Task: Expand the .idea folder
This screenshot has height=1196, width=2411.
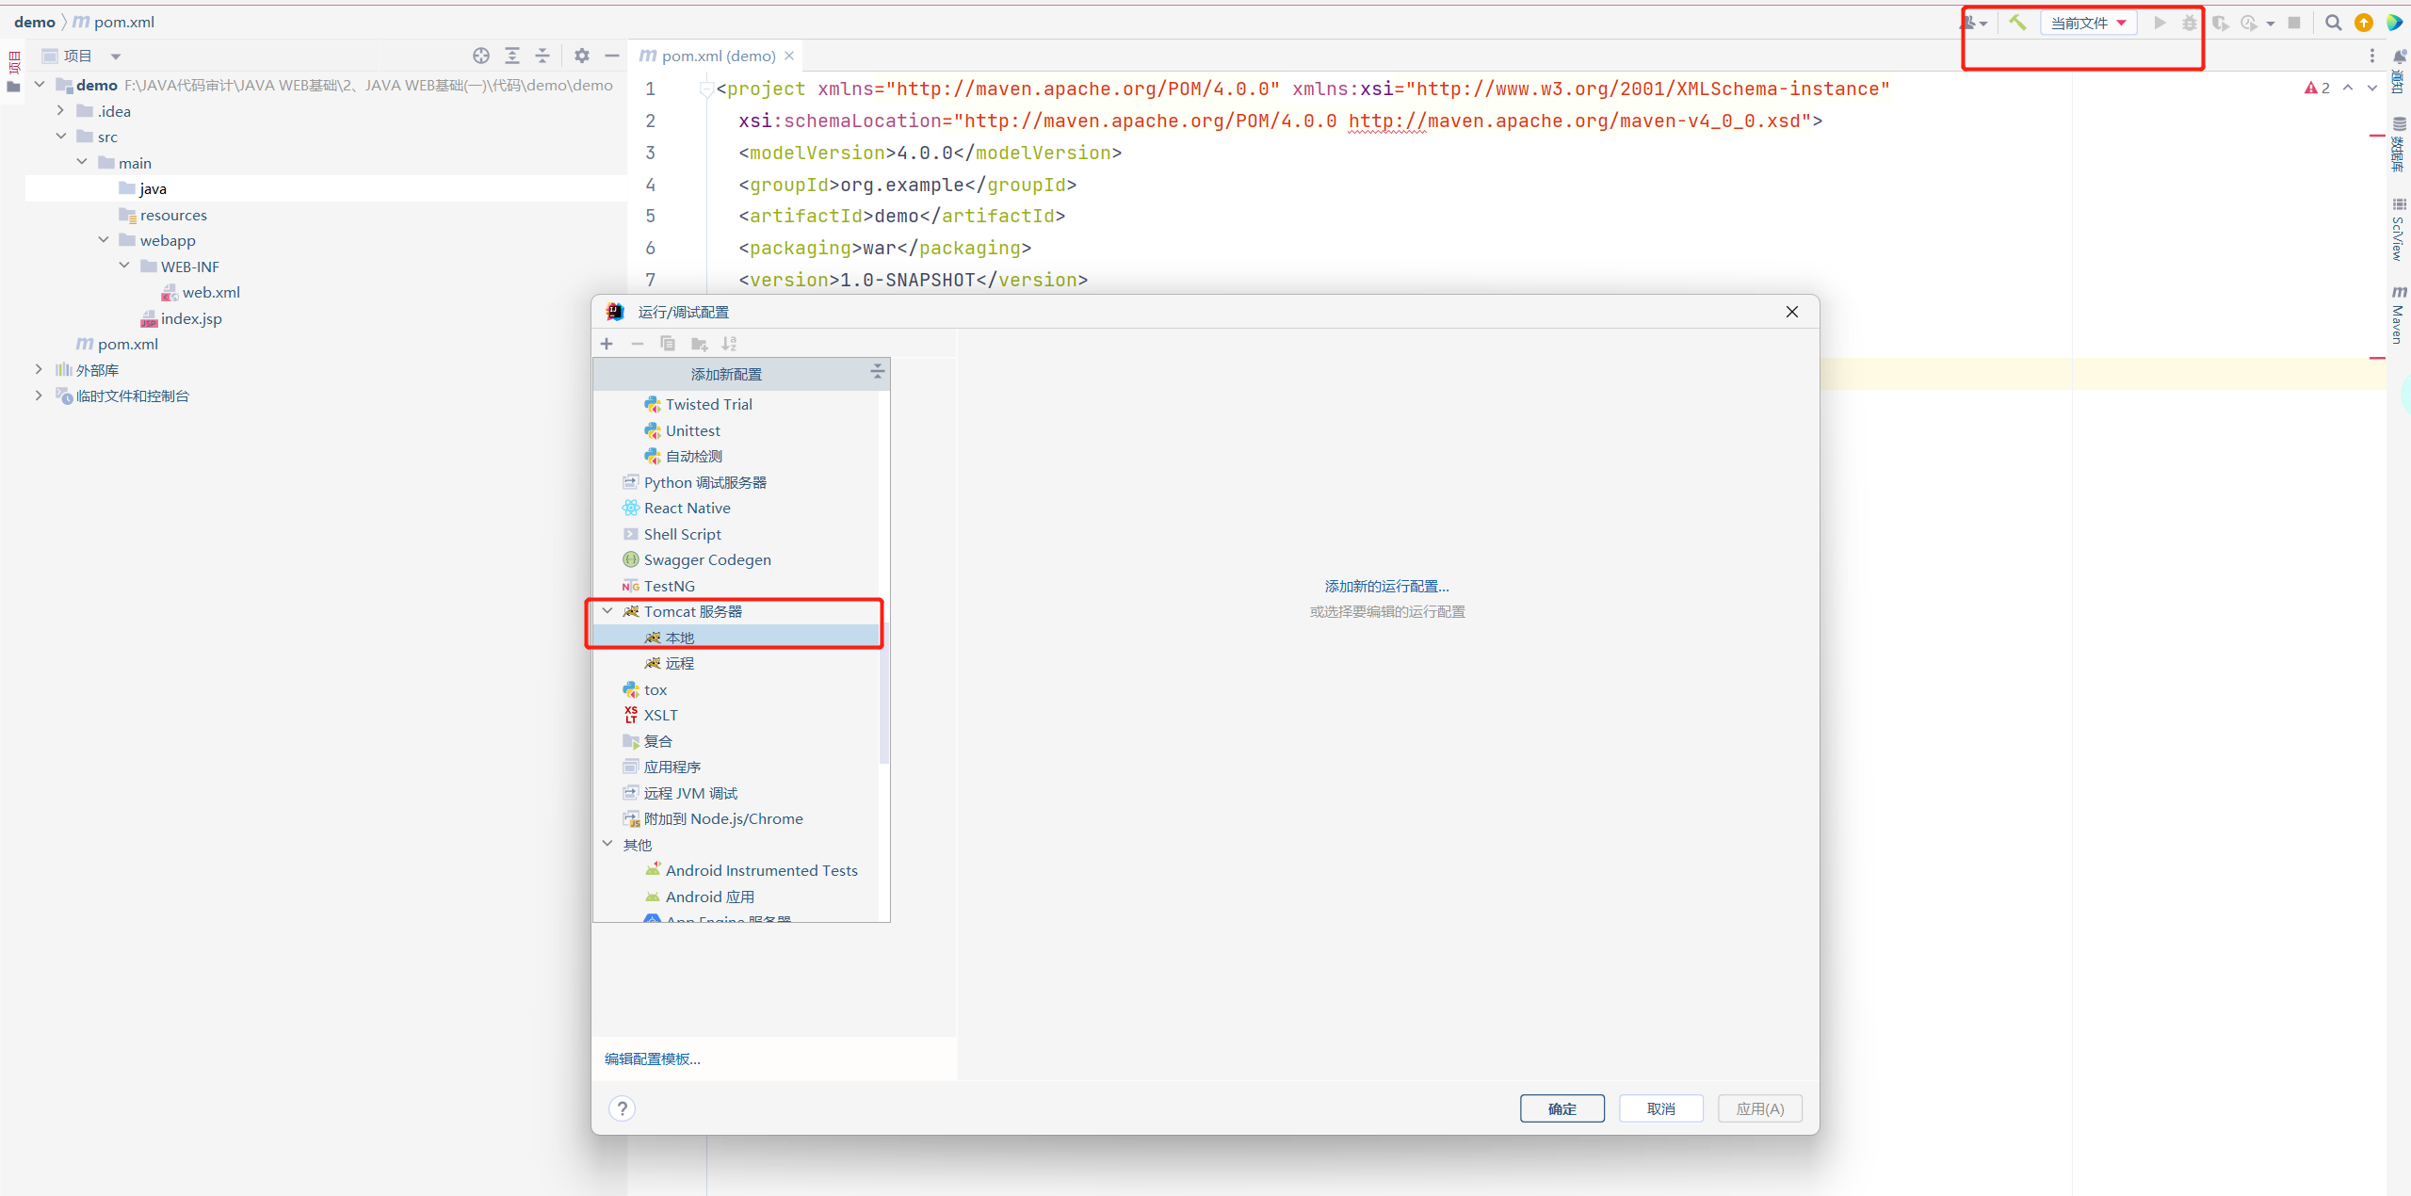Action: coord(60,111)
